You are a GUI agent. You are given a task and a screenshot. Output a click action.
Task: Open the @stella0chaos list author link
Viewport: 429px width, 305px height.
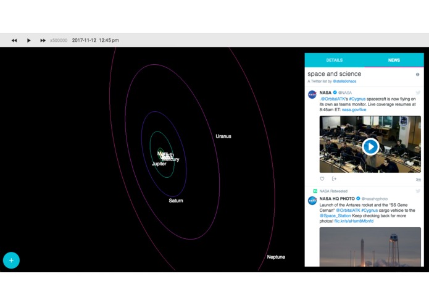point(344,81)
